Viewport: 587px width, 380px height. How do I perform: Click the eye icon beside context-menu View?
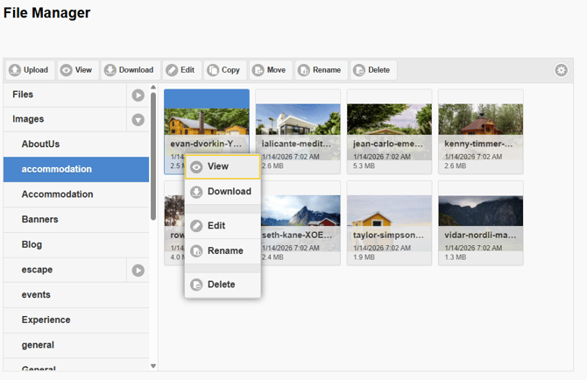(x=196, y=167)
